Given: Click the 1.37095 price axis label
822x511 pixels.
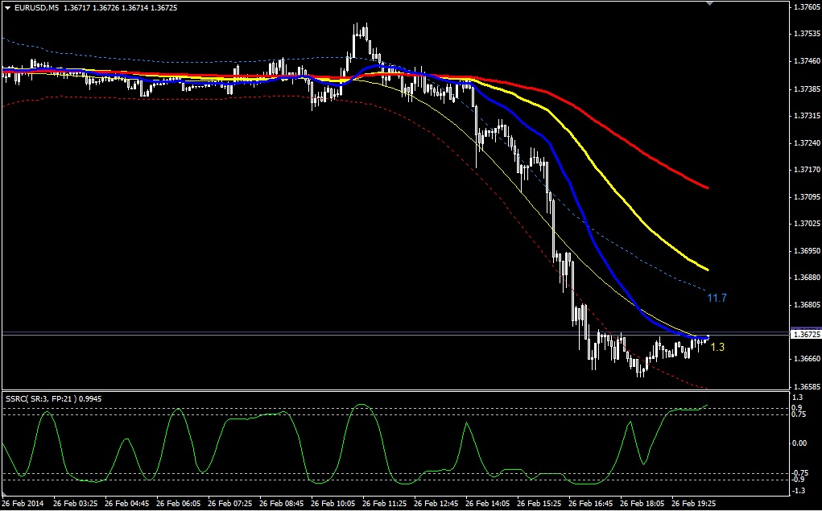Looking at the screenshot, I should coord(808,197).
